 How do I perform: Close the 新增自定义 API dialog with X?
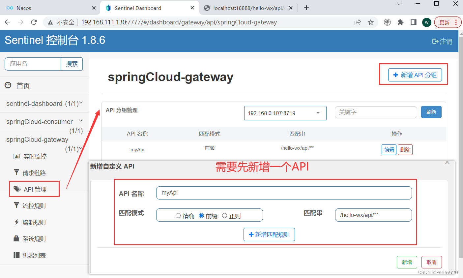click(x=447, y=162)
